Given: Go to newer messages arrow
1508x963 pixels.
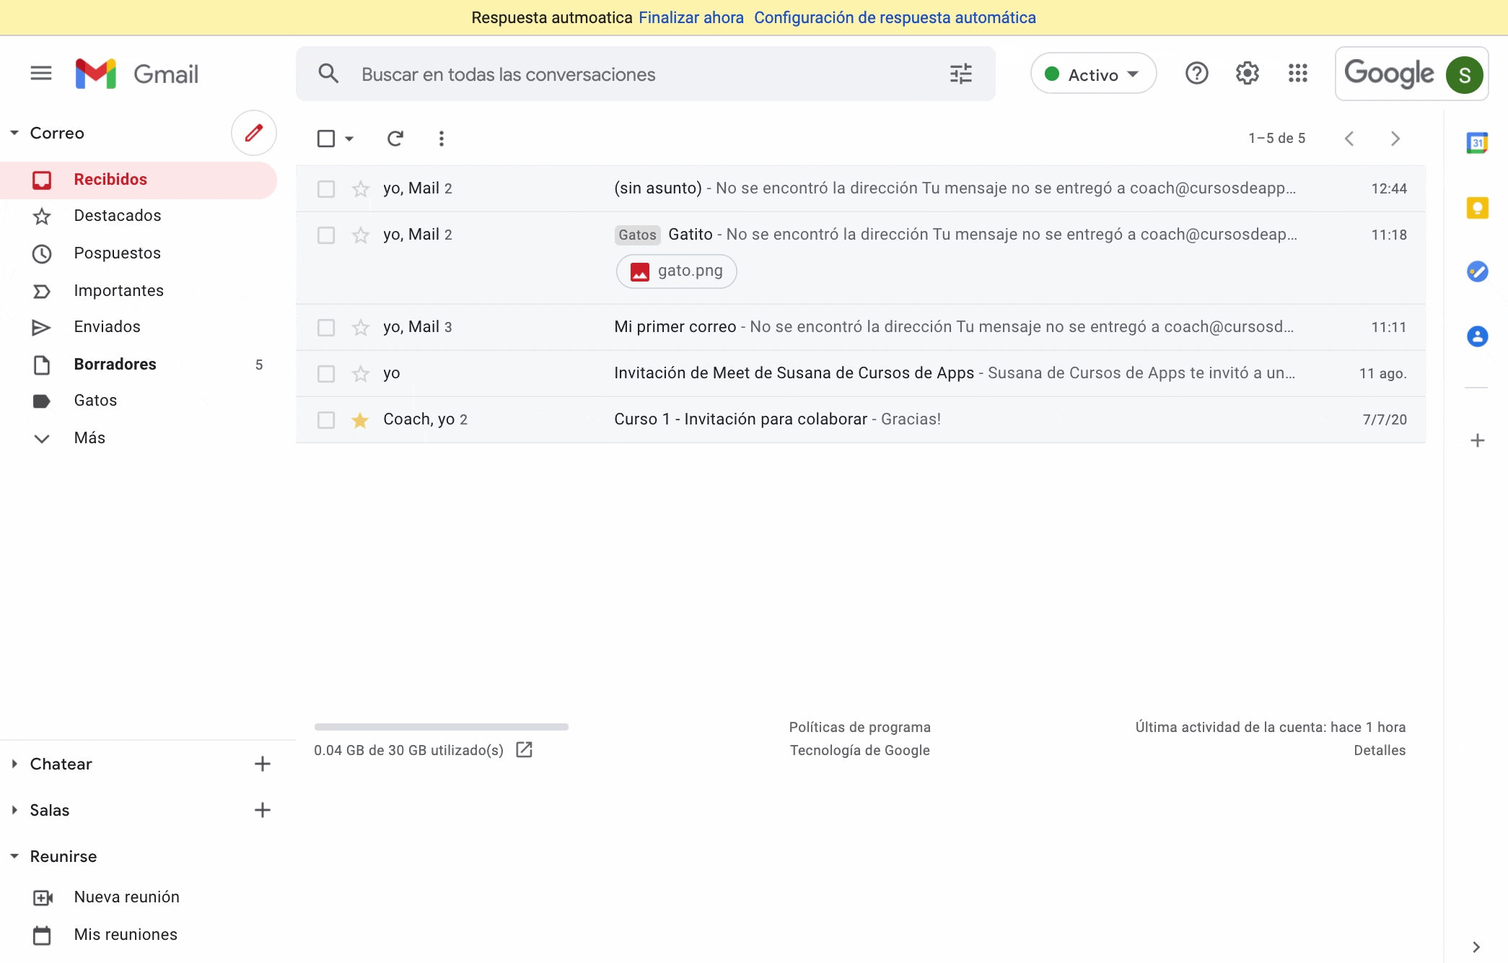Looking at the screenshot, I should coord(1349,139).
